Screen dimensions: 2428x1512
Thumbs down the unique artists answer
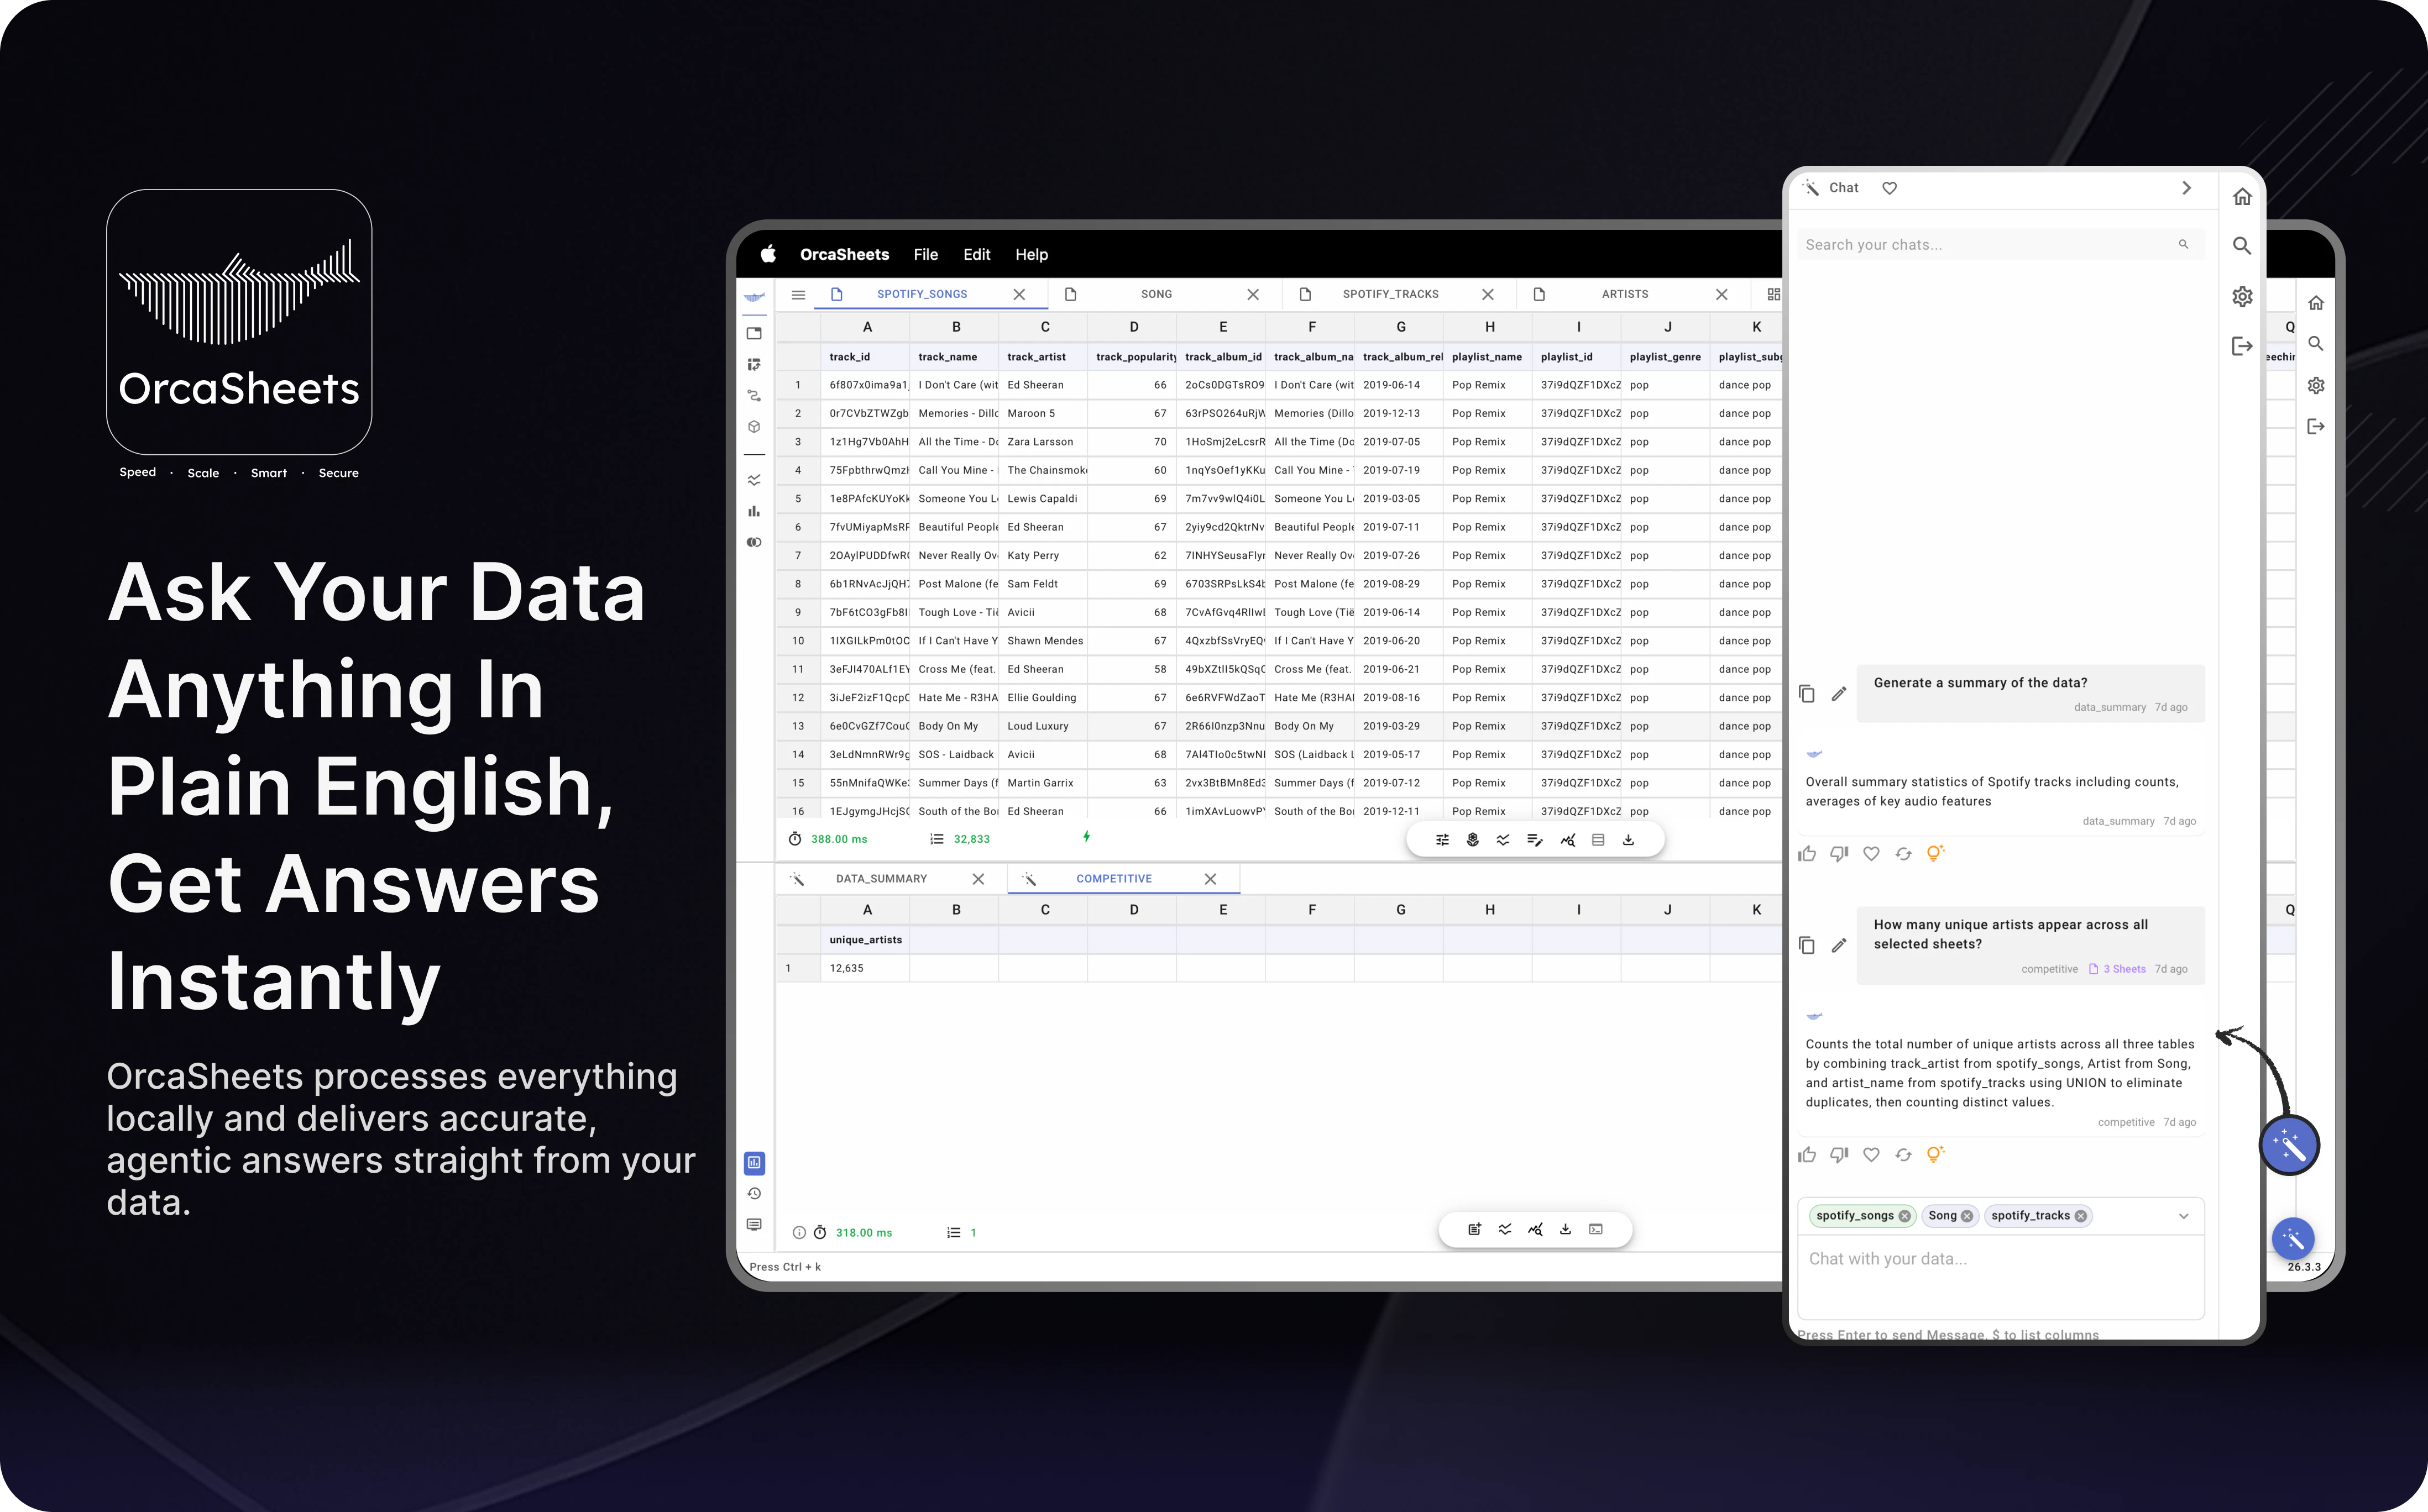(x=1839, y=1155)
